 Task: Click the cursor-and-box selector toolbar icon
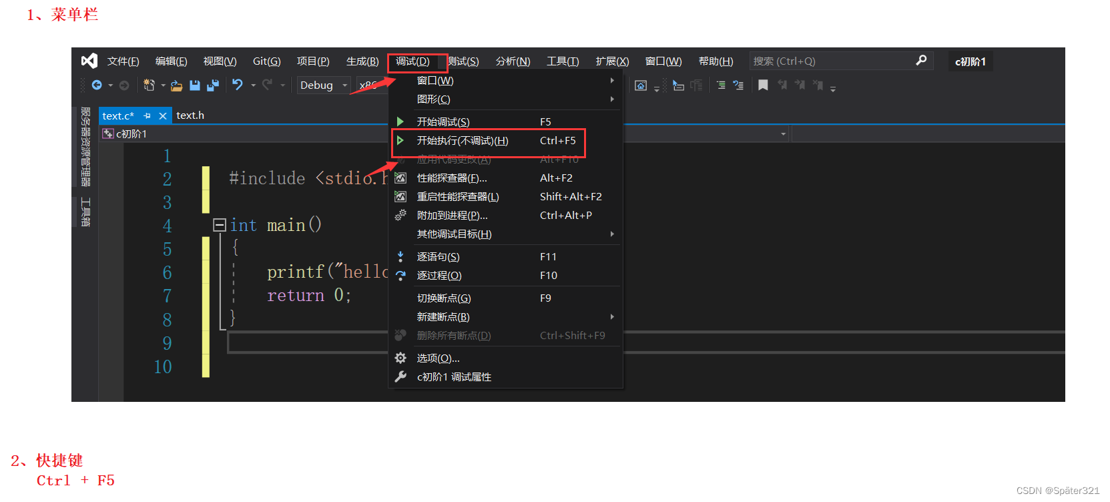[x=678, y=85]
